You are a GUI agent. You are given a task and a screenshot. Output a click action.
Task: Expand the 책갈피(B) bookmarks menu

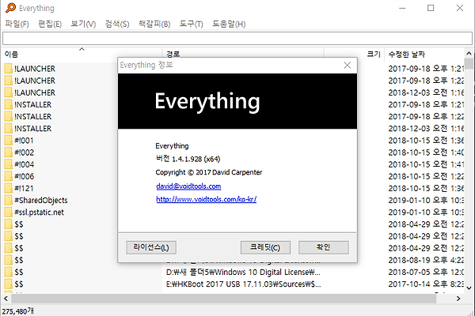[x=154, y=24]
